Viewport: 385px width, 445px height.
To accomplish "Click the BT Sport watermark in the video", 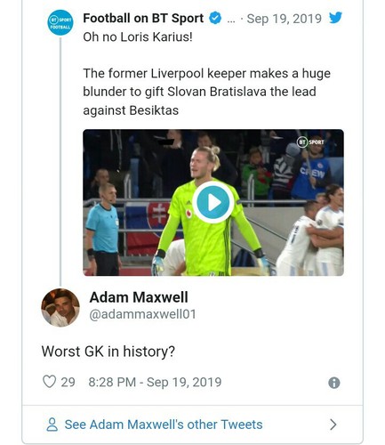I will point(310,142).
